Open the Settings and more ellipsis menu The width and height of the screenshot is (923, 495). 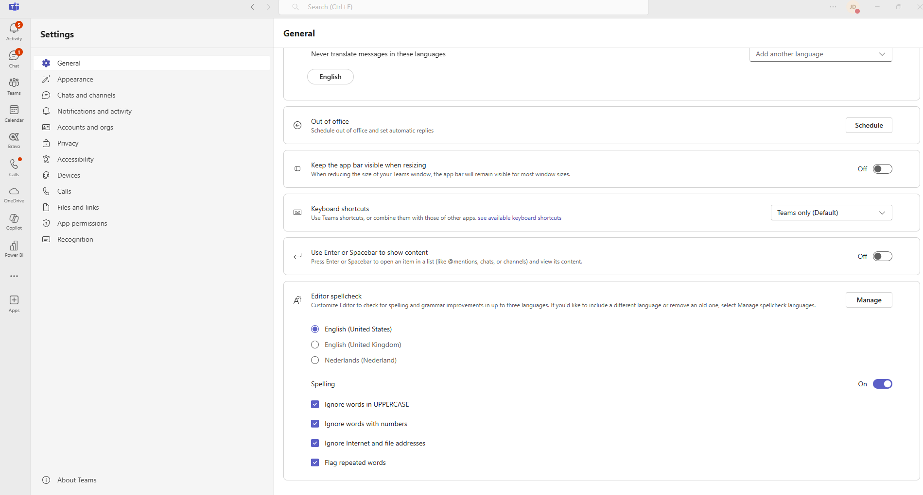tap(833, 7)
